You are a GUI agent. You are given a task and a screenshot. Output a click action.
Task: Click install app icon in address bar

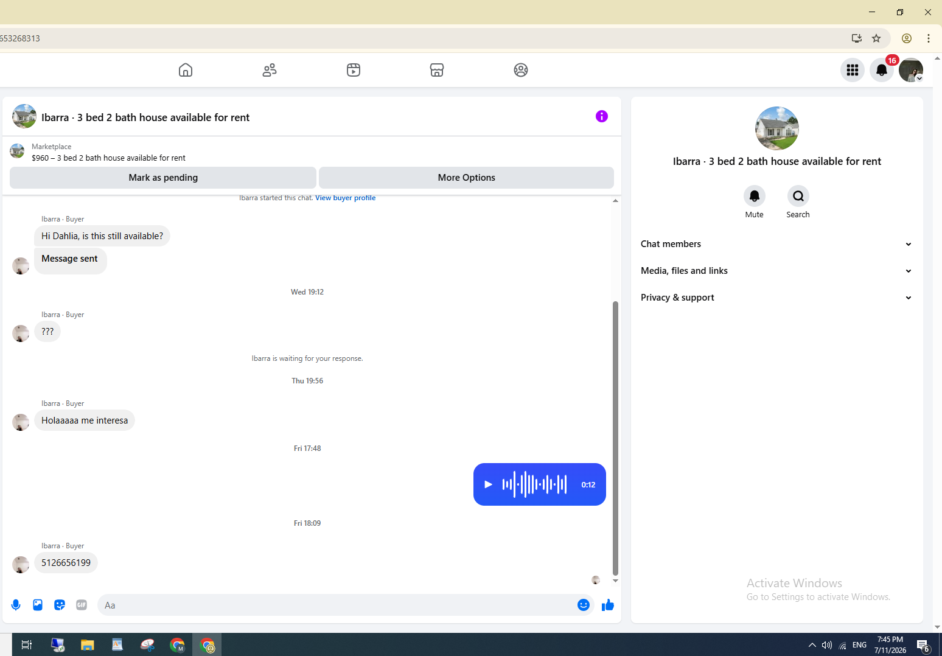pos(857,38)
